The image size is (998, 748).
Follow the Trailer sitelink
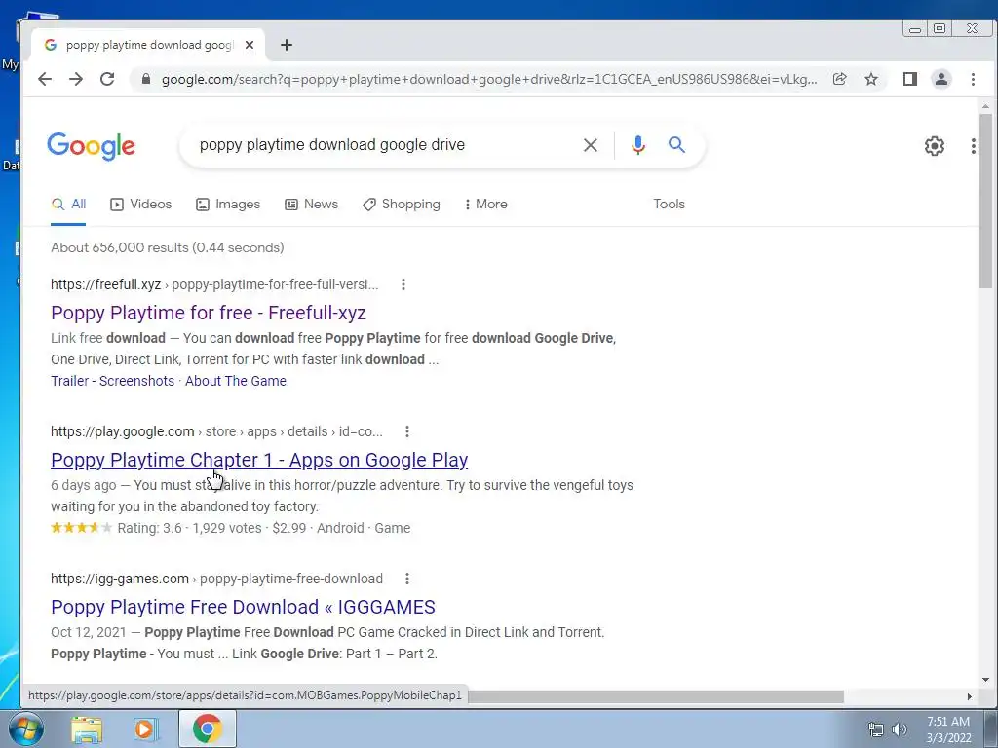tap(69, 381)
